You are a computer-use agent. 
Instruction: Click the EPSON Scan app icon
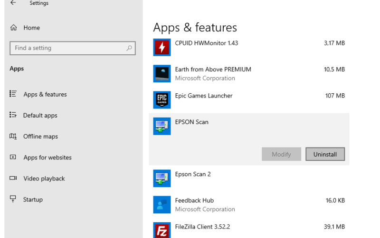(x=162, y=126)
